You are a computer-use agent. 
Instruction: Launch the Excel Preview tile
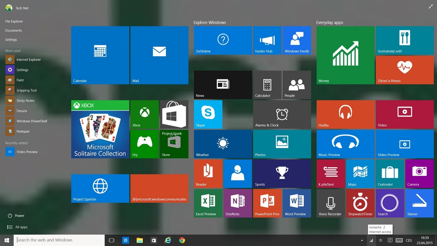pyautogui.click(x=208, y=203)
